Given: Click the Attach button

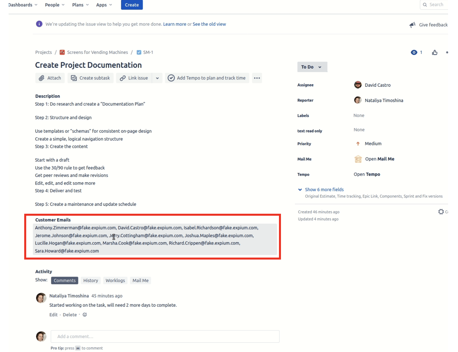Looking at the screenshot, I should pyautogui.click(x=50, y=78).
